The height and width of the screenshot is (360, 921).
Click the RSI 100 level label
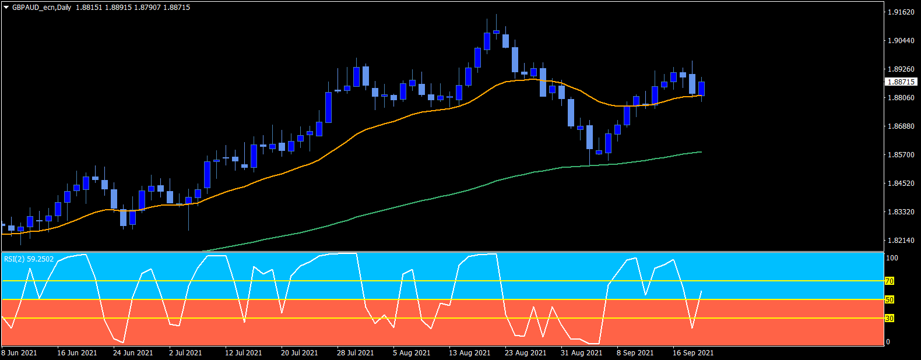coord(892,257)
